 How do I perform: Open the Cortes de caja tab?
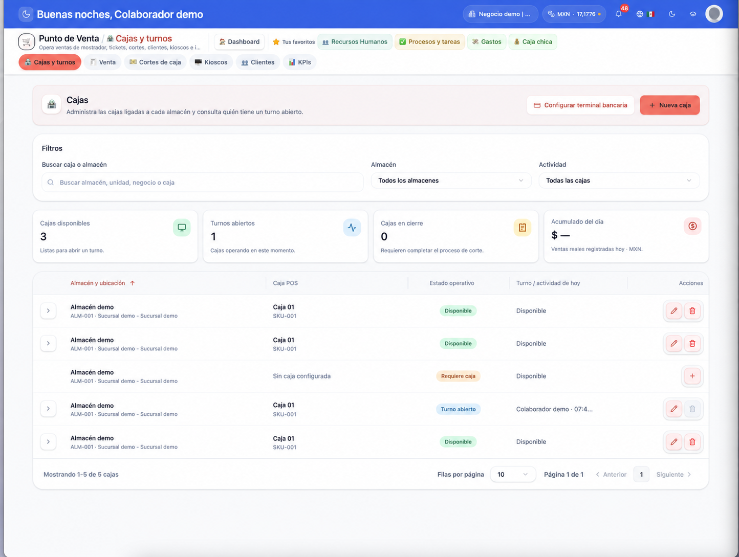(x=155, y=62)
